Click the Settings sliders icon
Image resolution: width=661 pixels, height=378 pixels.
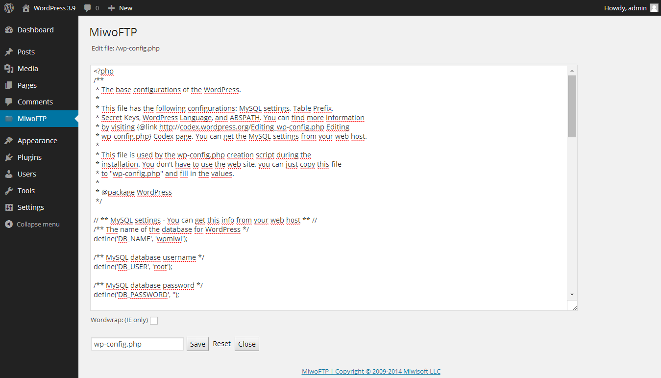point(9,207)
